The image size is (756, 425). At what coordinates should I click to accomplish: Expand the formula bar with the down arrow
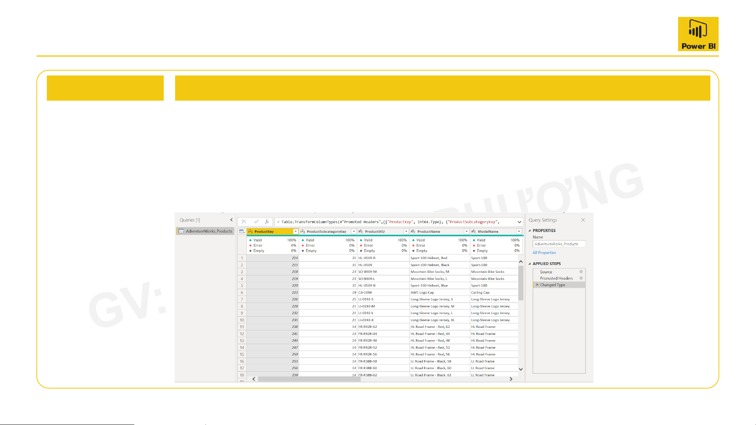519,222
